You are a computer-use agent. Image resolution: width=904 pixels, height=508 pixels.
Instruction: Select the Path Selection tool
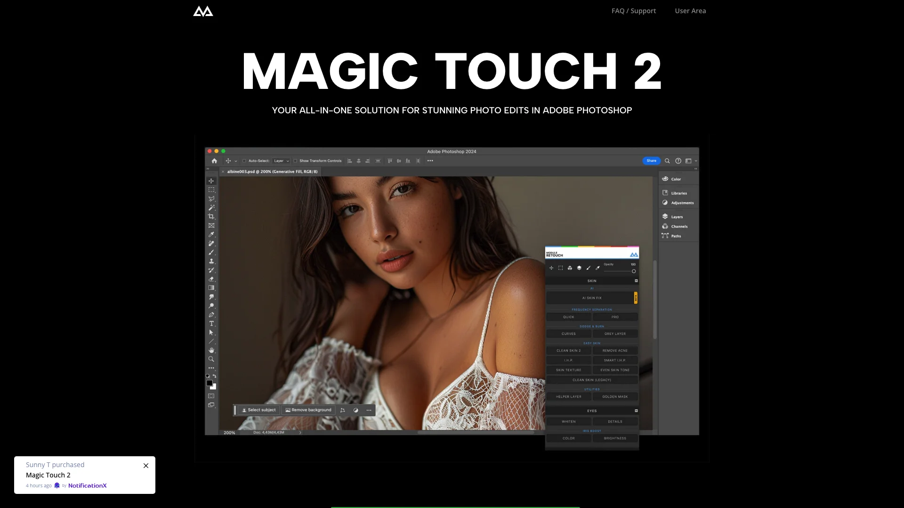pyautogui.click(x=211, y=333)
